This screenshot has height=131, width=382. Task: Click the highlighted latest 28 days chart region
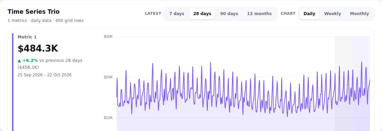[x=361, y=84]
